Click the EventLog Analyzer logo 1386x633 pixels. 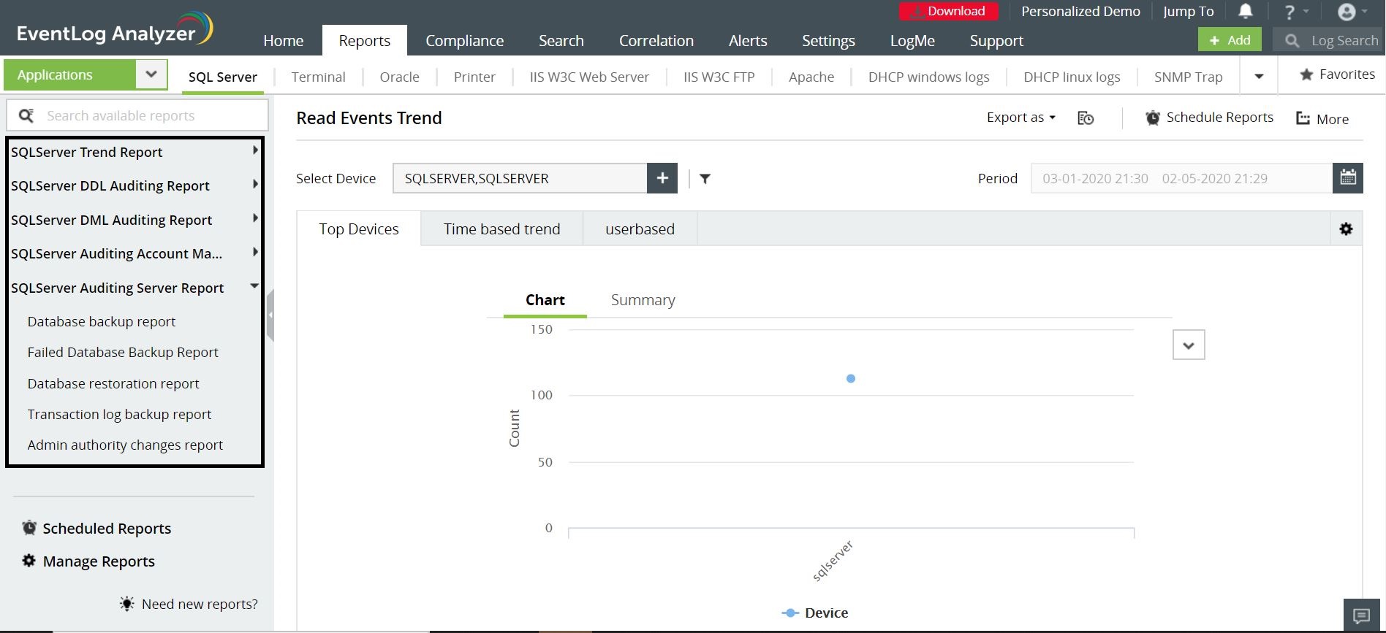[x=115, y=29]
